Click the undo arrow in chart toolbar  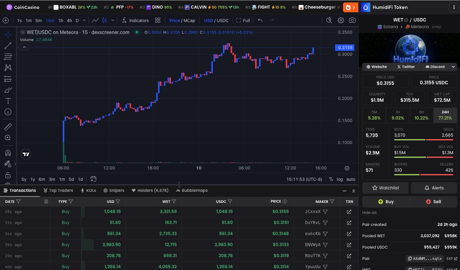pos(260,21)
